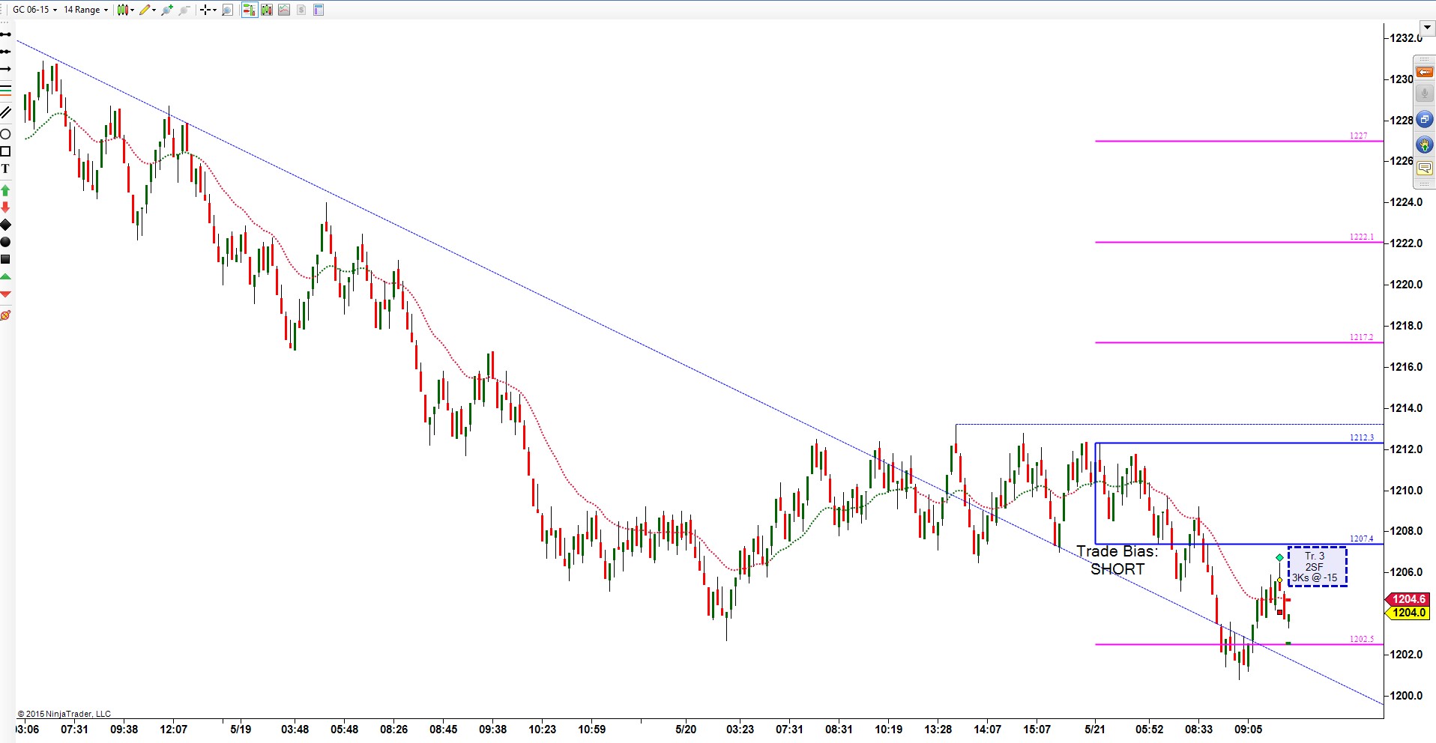Image resolution: width=1436 pixels, height=743 pixels.
Task: Select the red triangle down marker tool
Action: pos(5,294)
